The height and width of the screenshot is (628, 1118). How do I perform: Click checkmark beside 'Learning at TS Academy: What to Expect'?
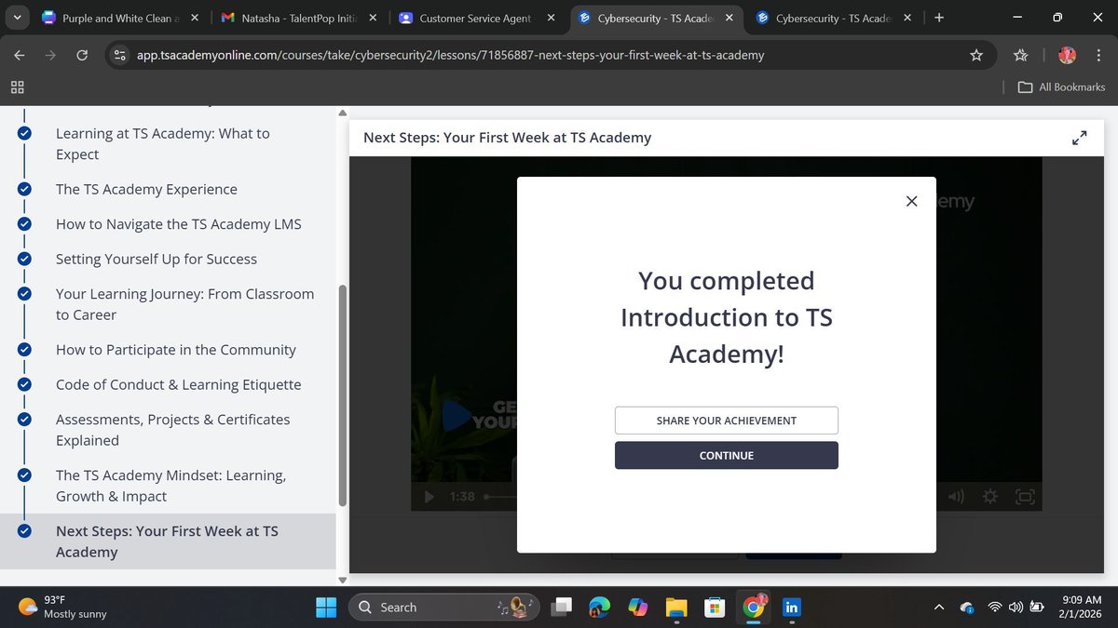tap(24, 133)
